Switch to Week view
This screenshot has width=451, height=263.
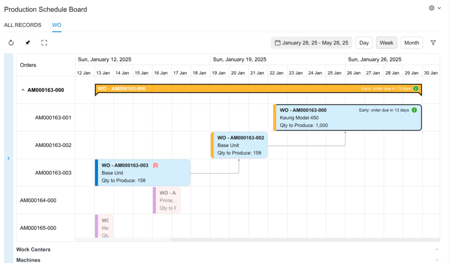click(386, 43)
